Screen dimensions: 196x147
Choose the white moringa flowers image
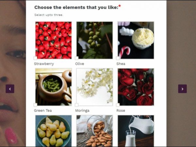95,87
